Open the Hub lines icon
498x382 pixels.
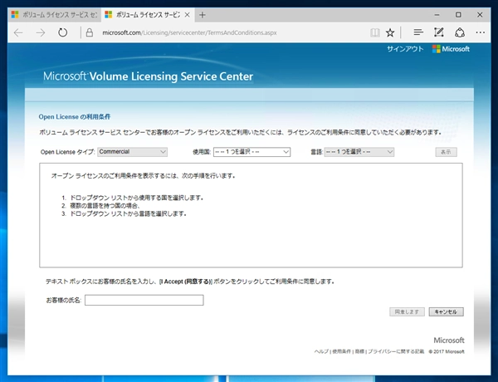(418, 32)
